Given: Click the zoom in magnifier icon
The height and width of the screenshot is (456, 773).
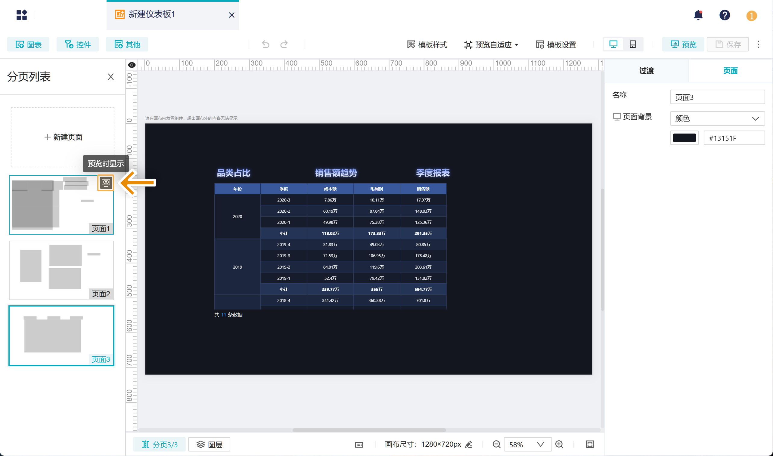Looking at the screenshot, I should point(559,444).
